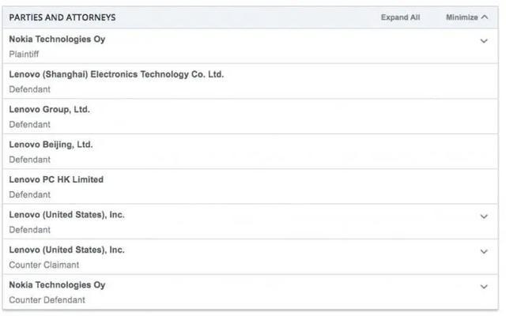
Task: Click the Counter Defendant role label
Action: tap(47, 300)
